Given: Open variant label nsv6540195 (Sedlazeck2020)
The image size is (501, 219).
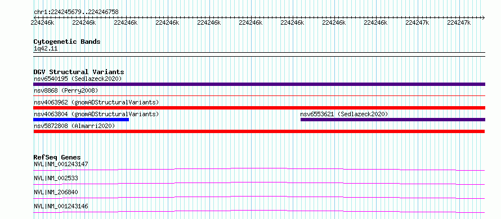Looking at the screenshot, I should point(78,79).
